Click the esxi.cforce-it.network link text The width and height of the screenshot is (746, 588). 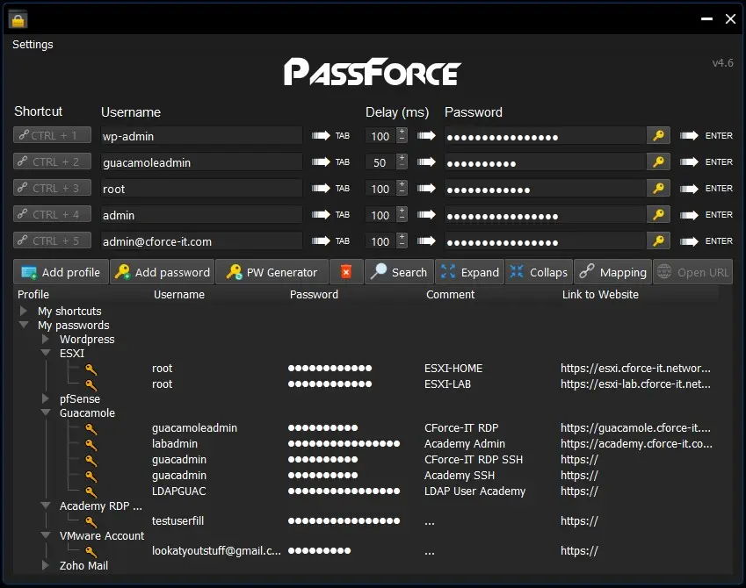click(635, 368)
